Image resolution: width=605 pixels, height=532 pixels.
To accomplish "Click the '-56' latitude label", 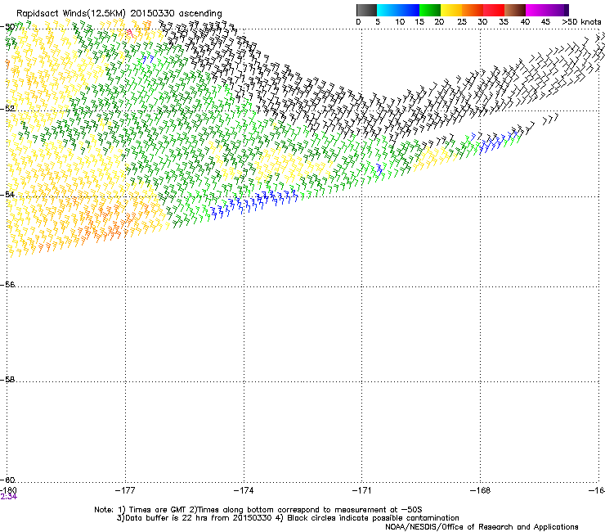I will pyautogui.click(x=7, y=285).
